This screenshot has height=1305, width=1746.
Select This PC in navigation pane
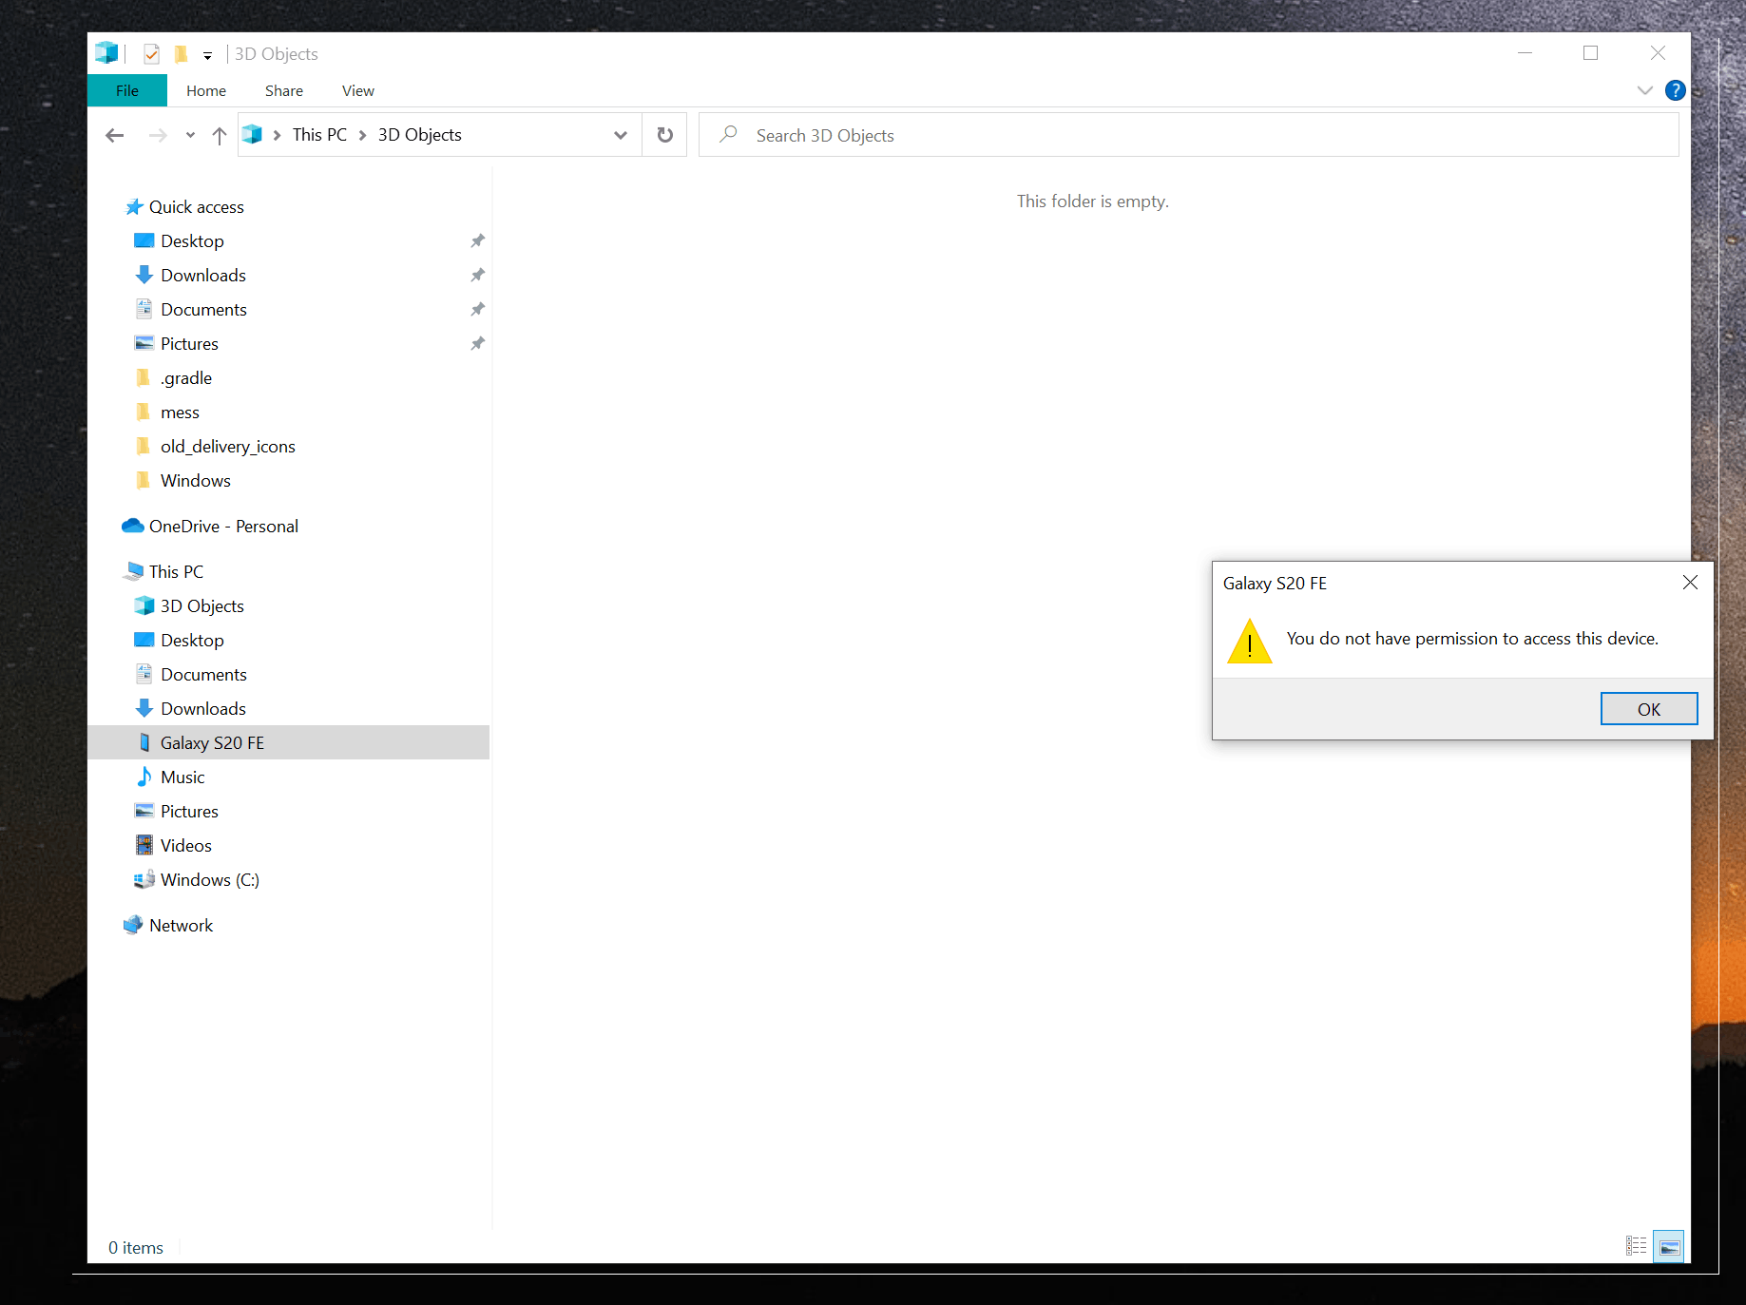[x=176, y=572]
